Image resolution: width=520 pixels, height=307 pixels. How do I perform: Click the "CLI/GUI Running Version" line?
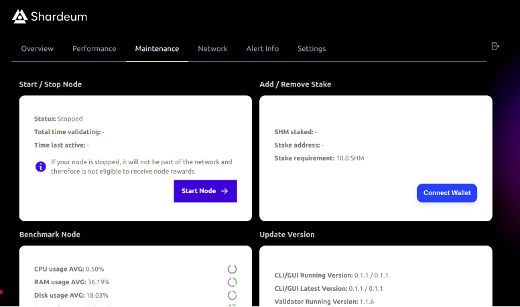331,275
